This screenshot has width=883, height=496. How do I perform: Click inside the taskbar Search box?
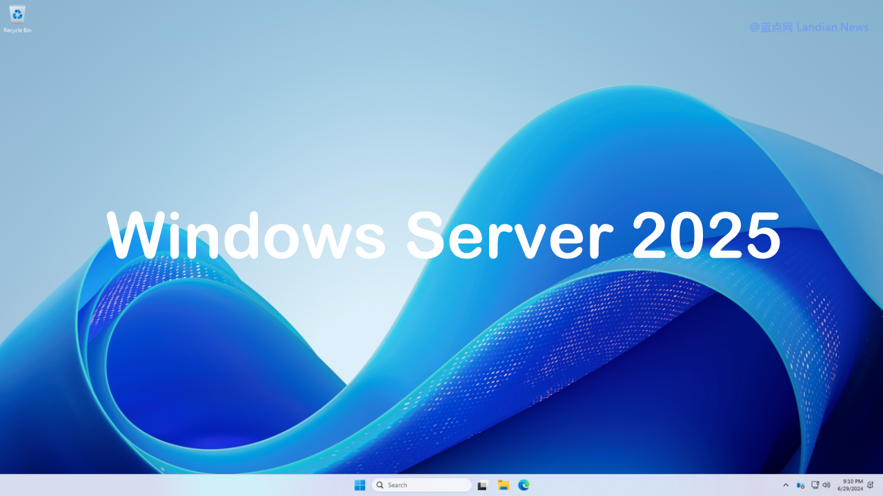pyautogui.click(x=421, y=484)
